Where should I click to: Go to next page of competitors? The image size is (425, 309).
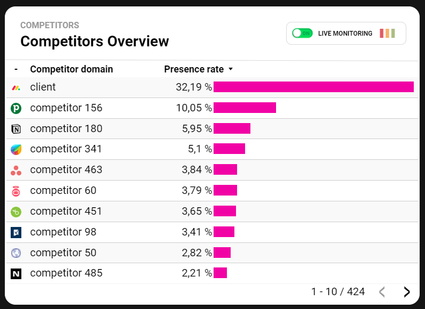407,291
